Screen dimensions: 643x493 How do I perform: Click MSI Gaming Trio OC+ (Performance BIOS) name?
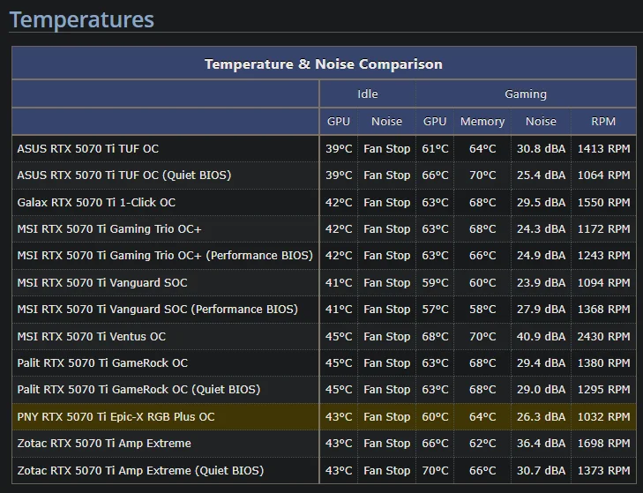click(x=165, y=256)
